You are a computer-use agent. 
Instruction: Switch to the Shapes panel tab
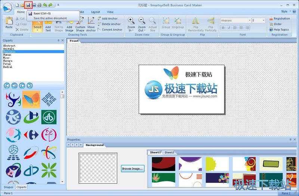[9, 187]
